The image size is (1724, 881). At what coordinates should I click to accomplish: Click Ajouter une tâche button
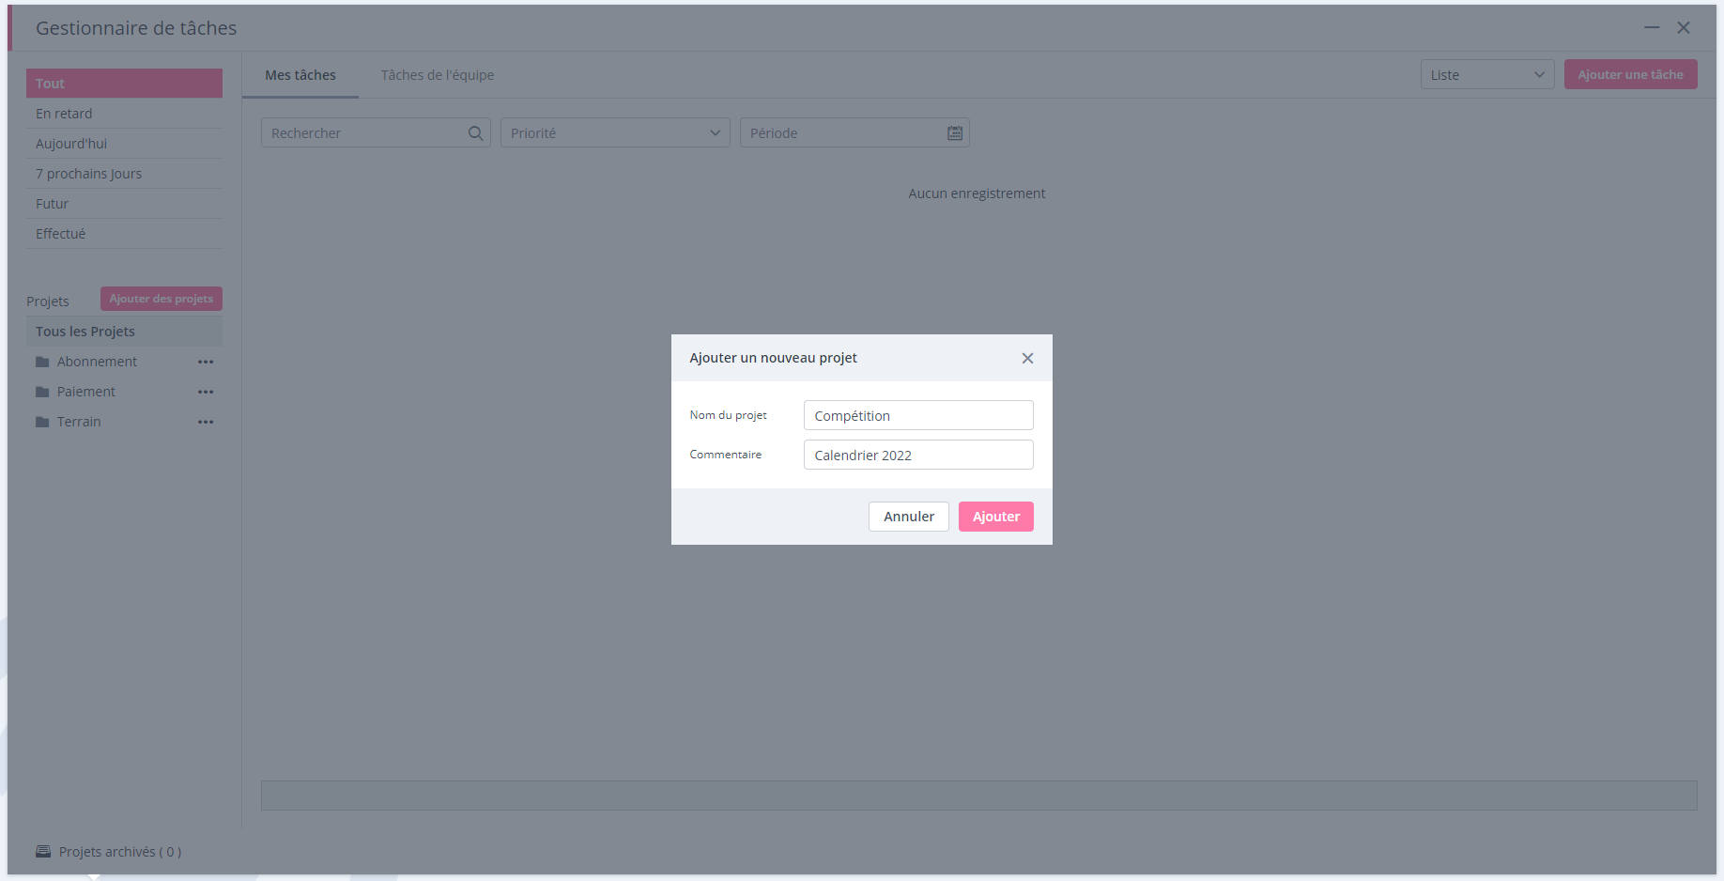tap(1630, 74)
